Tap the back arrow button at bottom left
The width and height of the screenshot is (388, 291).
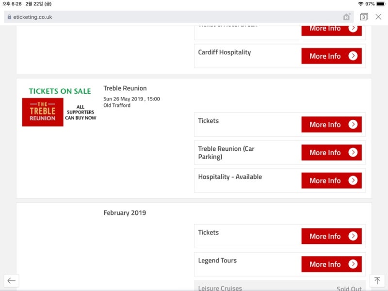pos(11,281)
